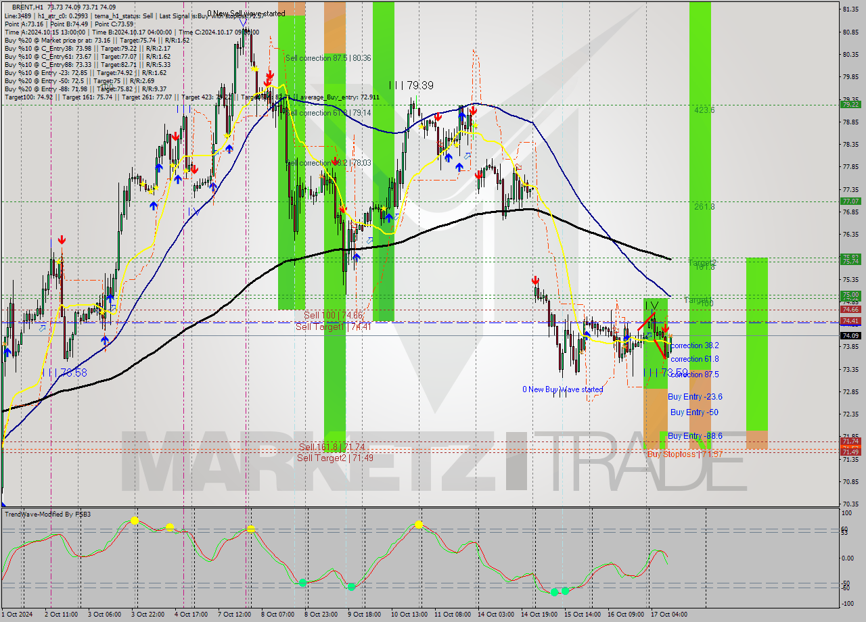Click the 'Buy Entry -50' label
This screenshot has height=622, width=866.
(694, 412)
